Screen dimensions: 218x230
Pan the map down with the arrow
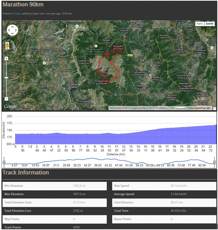pyautogui.click(x=13, y=34)
